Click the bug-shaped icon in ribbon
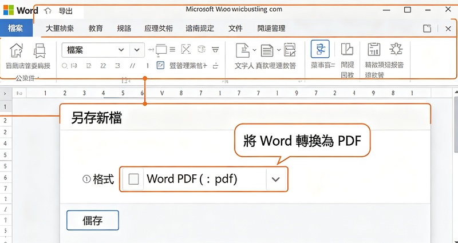The image size is (458, 243). click(x=396, y=49)
